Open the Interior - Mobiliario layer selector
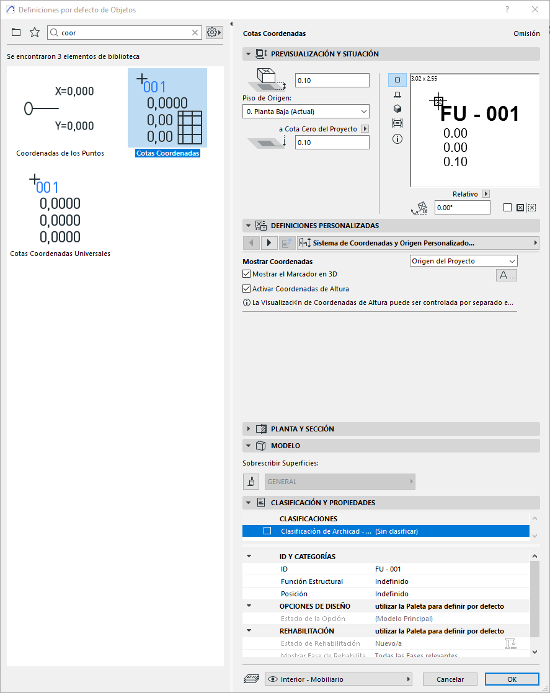 click(338, 679)
